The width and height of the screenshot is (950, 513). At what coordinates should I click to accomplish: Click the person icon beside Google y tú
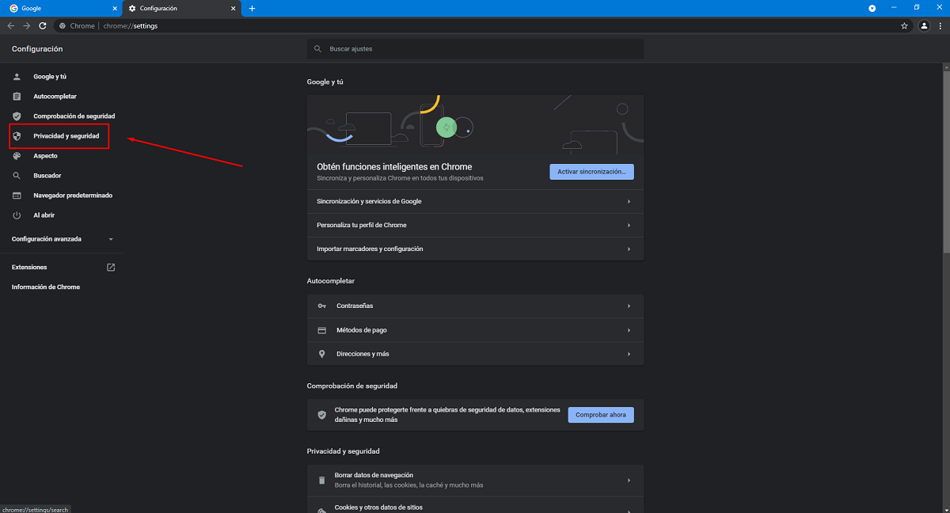tap(17, 77)
